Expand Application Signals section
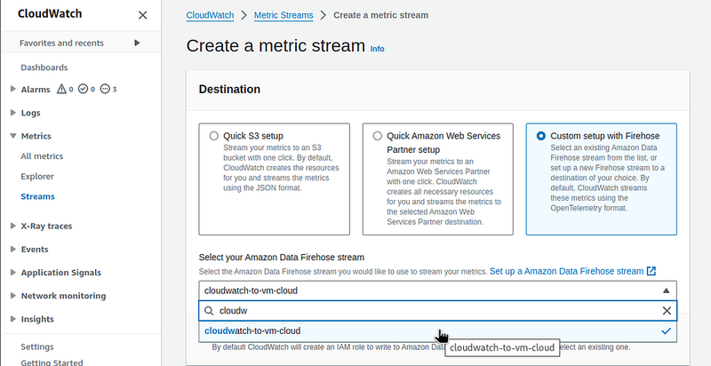The width and height of the screenshot is (711, 366). click(x=13, y=272)
